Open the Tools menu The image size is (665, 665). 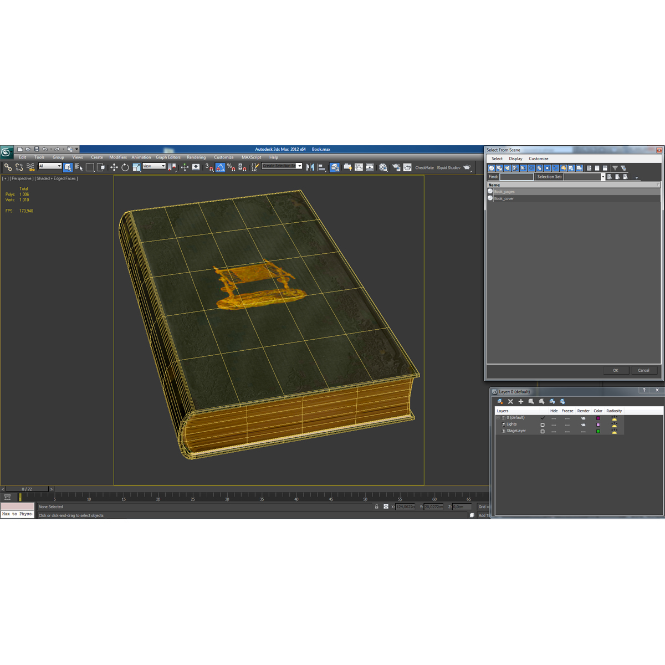click(x=39, y=157)
